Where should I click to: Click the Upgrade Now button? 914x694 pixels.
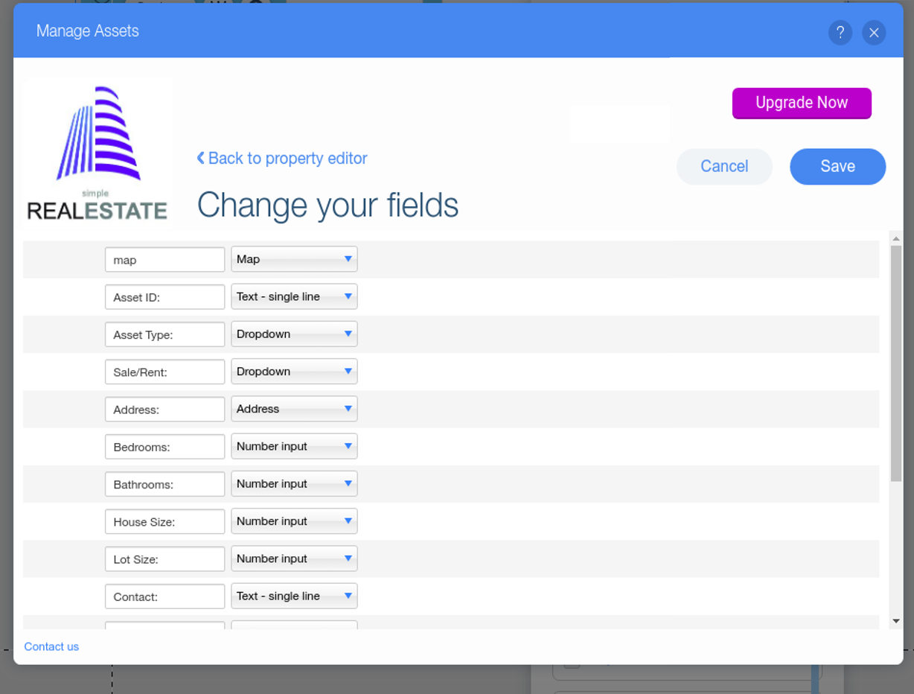[x=802, y=103]
